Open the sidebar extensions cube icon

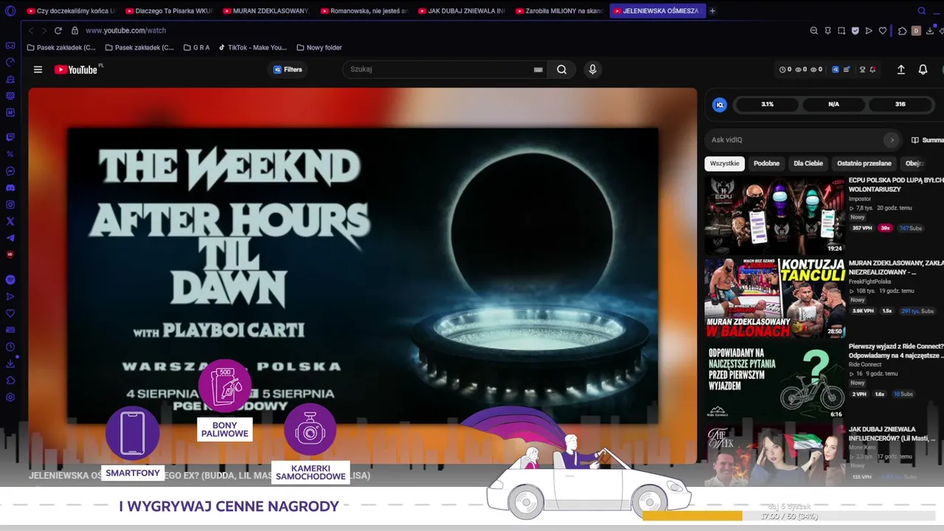coord(10,381)
